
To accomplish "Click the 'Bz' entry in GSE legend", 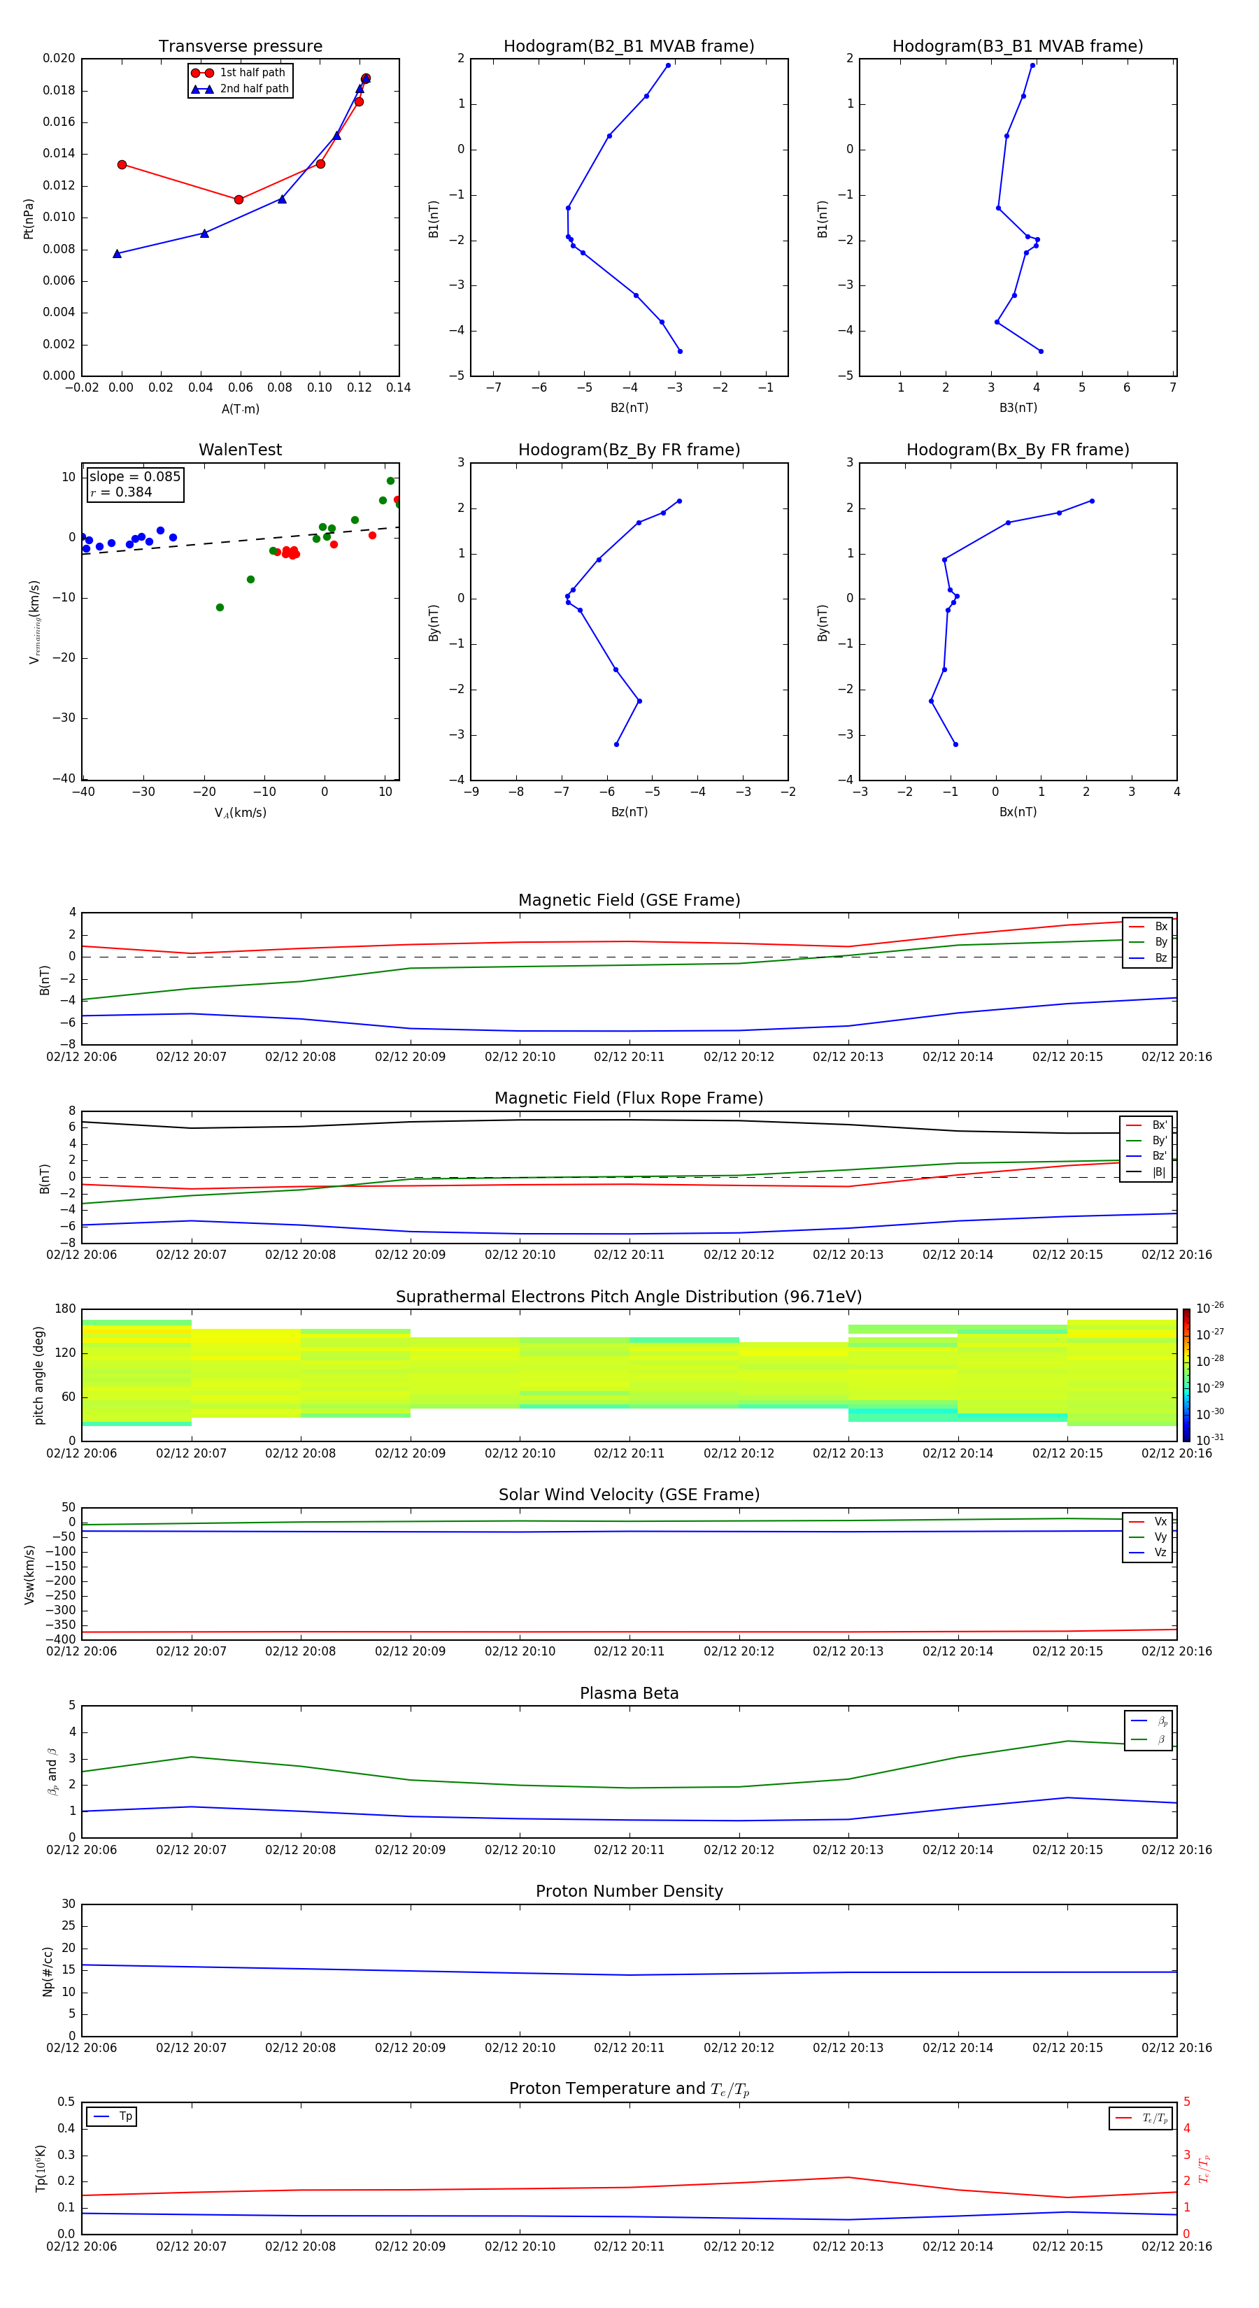I will tap(1148, 957).
